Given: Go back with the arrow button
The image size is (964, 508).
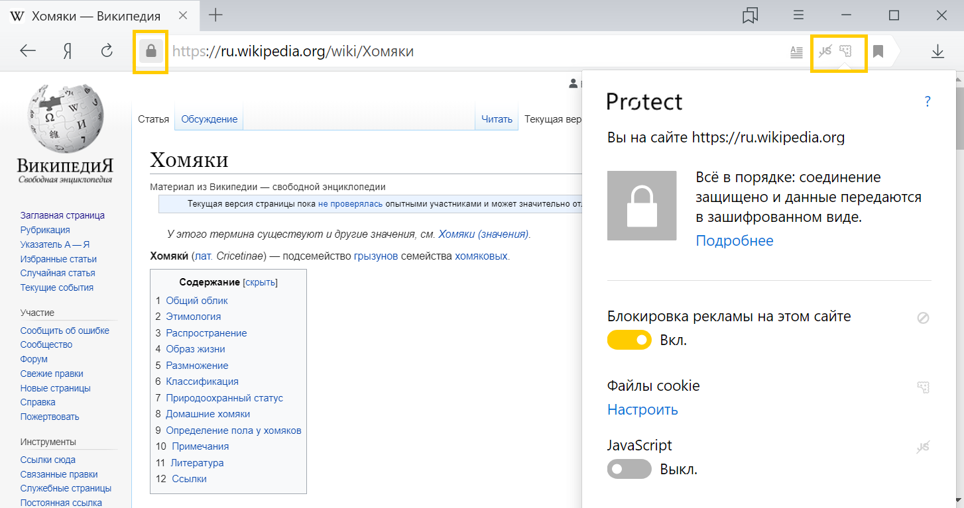Looking at the screenshot, I should coord(28,51).
